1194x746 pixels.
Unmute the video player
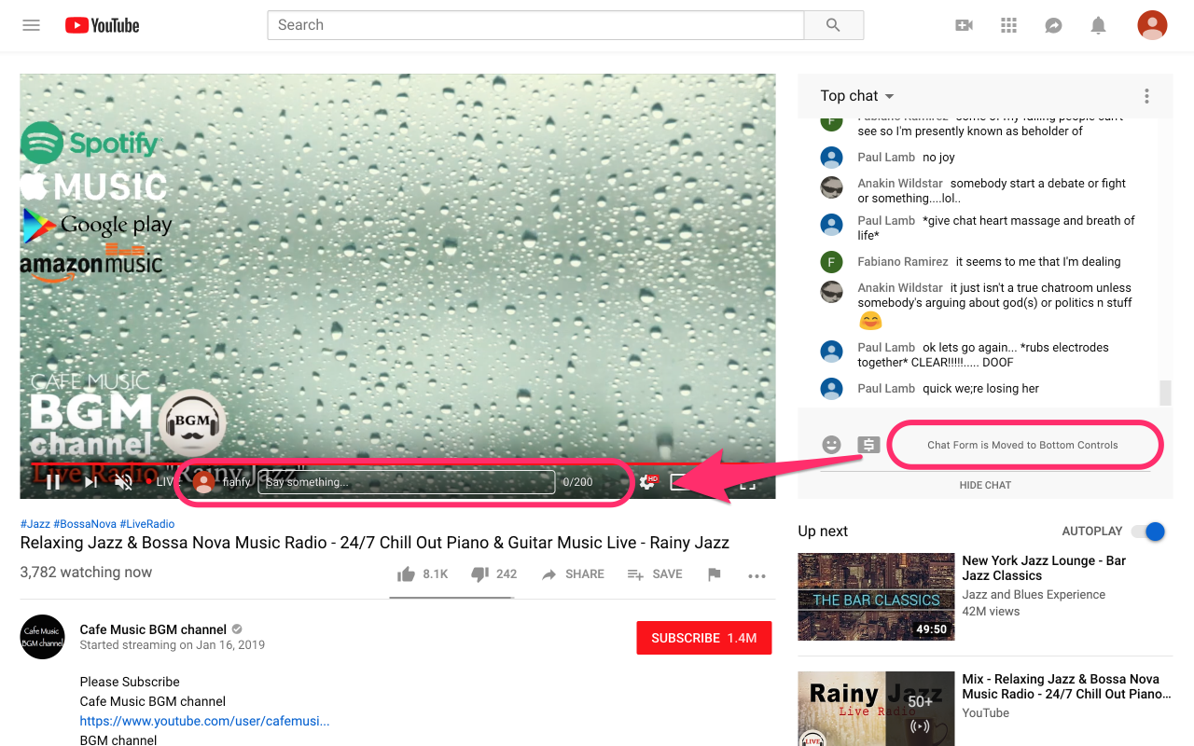[123, 482]
